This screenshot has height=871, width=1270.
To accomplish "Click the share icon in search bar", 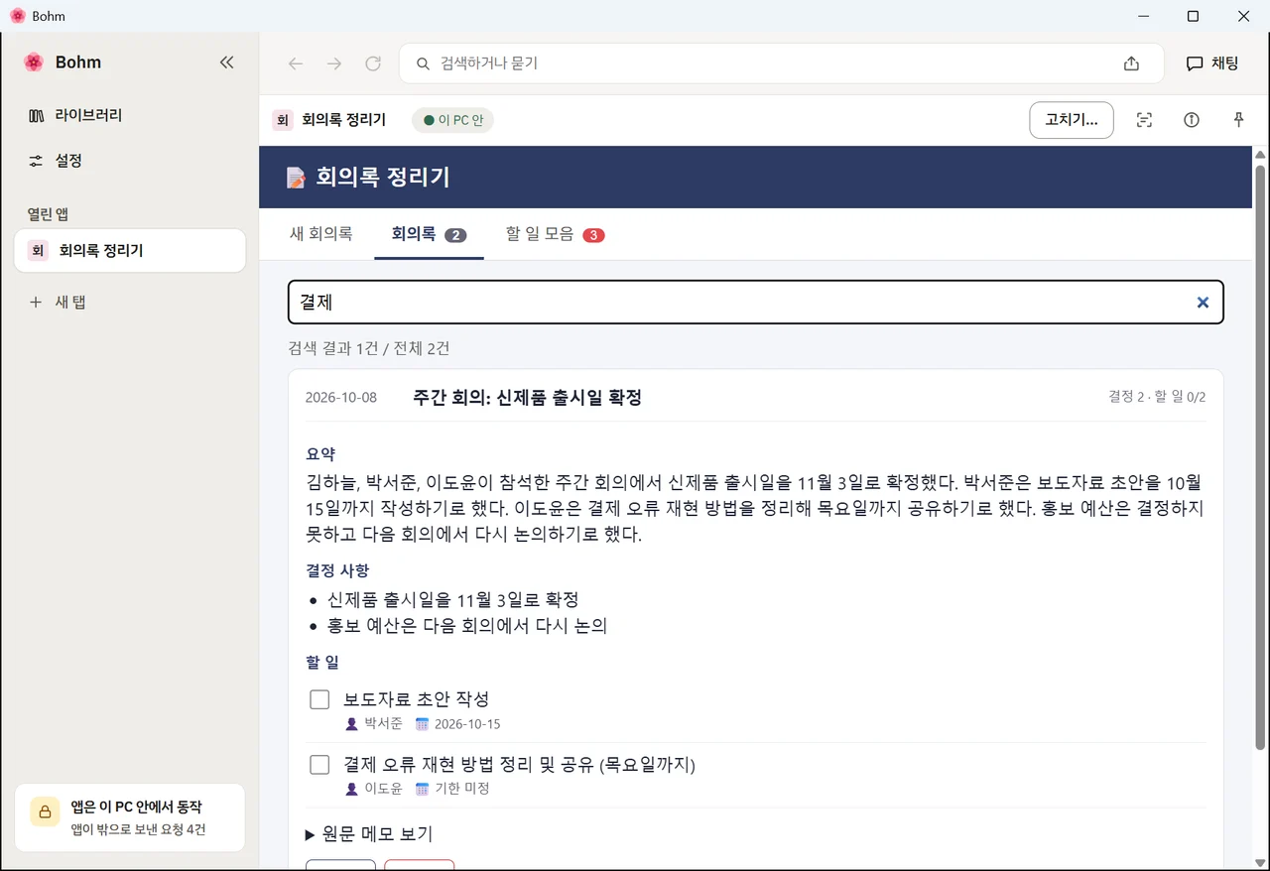I will [1131, 63].
